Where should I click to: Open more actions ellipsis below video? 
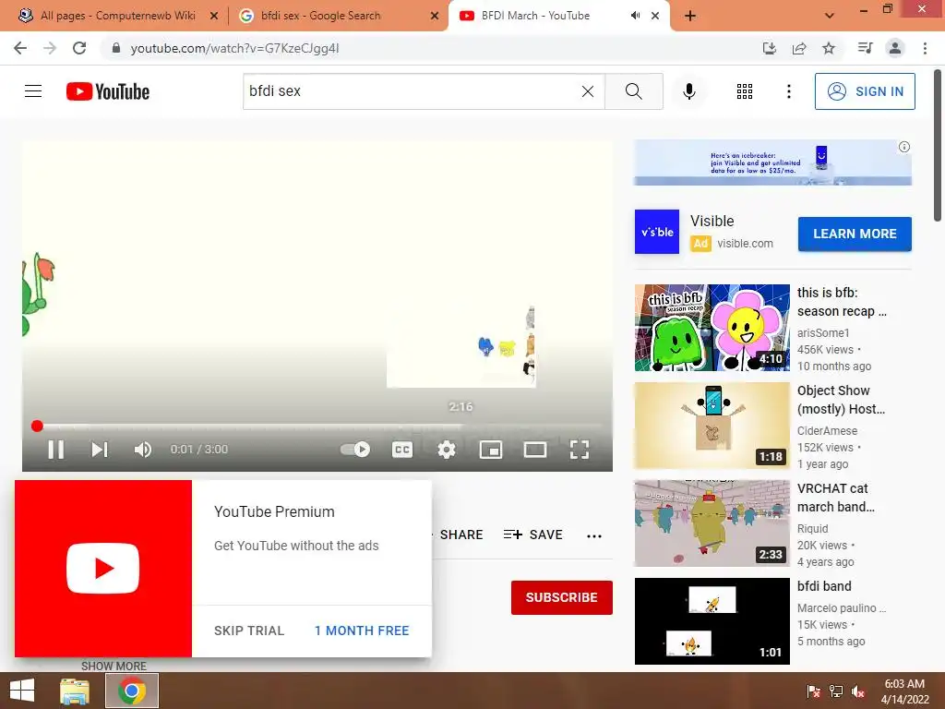[594, 536]
